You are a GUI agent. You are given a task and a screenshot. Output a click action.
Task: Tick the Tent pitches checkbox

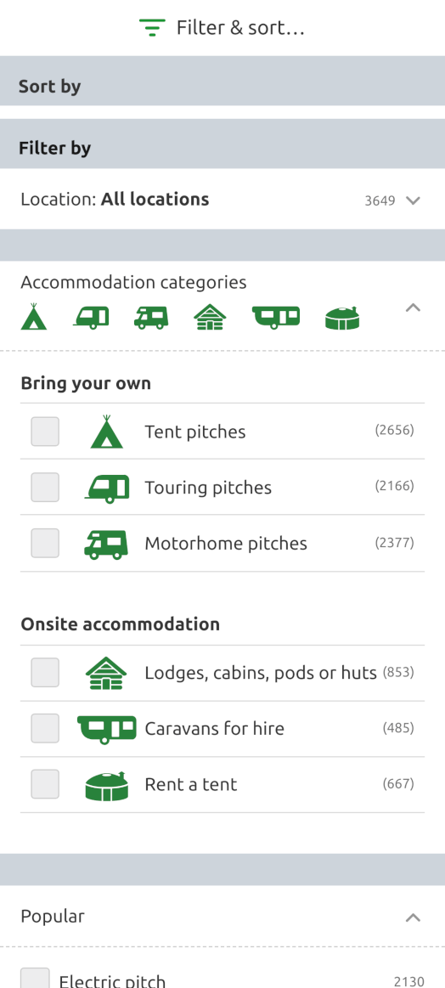click(45, 432)
